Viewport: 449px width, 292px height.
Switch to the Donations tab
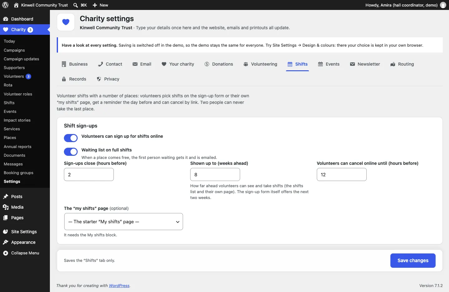point(219,64)
